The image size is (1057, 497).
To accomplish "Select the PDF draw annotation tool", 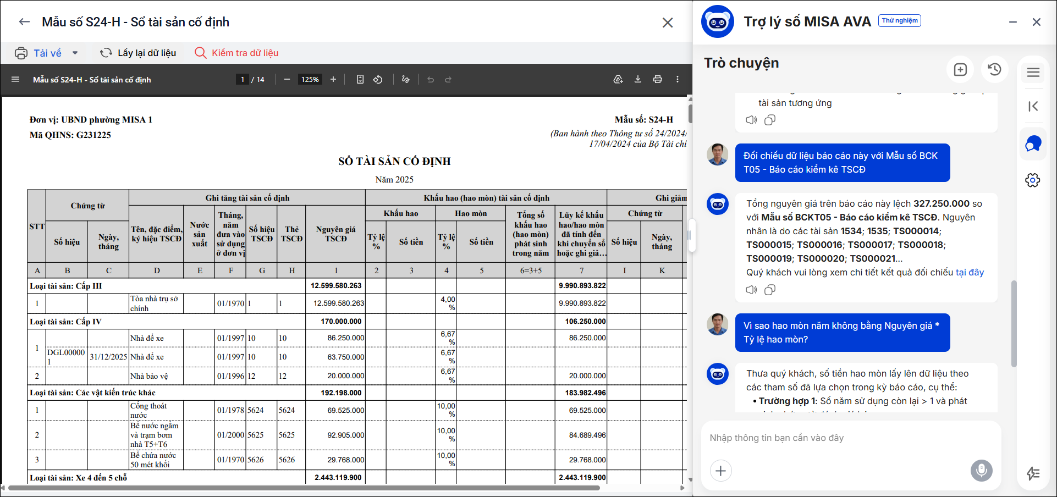I will [x=406, y=80].
